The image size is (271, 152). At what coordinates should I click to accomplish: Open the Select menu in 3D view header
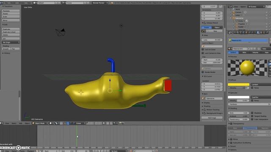[x=14, y=123]
